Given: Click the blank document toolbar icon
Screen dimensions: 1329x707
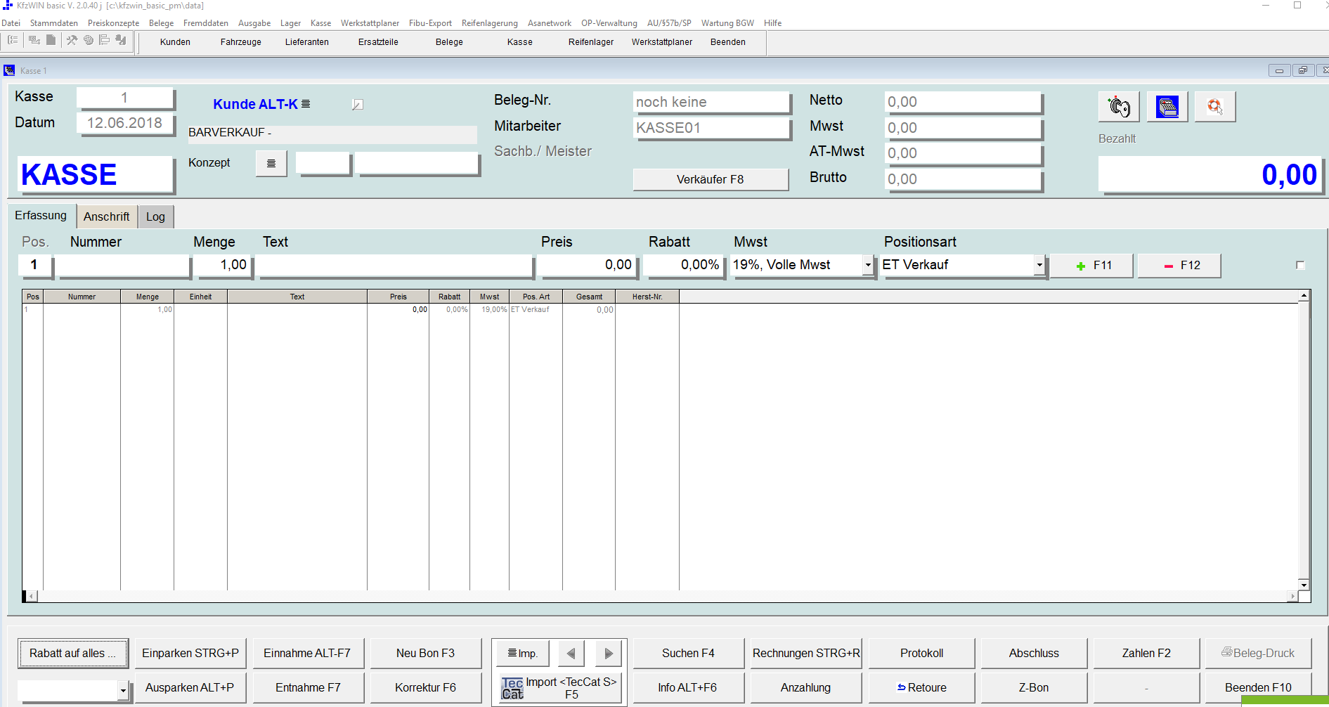Looking at the screenshot, I should point(51,41).
